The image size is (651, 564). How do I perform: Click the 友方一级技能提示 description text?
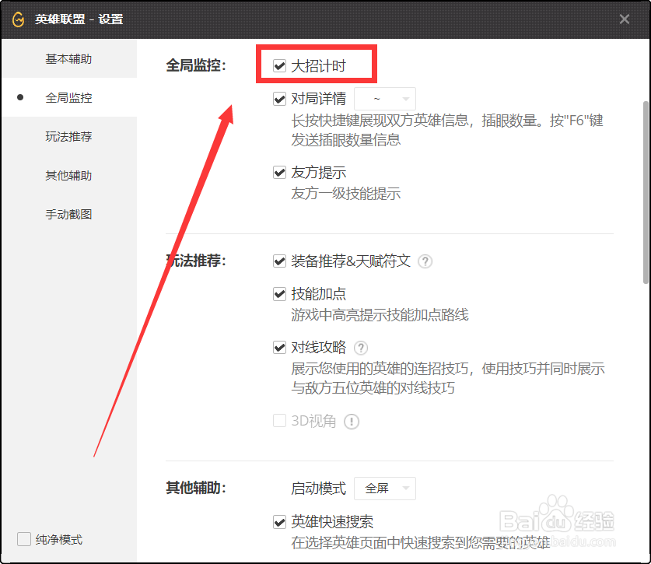pos(346,194)
